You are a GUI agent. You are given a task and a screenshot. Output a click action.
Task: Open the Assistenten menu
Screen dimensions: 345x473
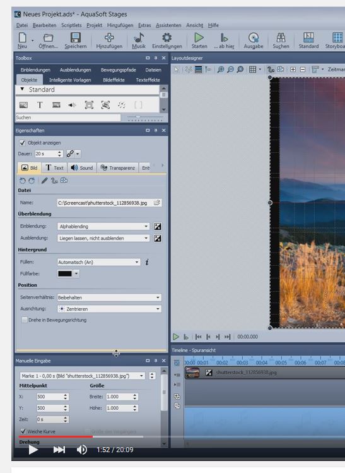(x=168, y=25)
